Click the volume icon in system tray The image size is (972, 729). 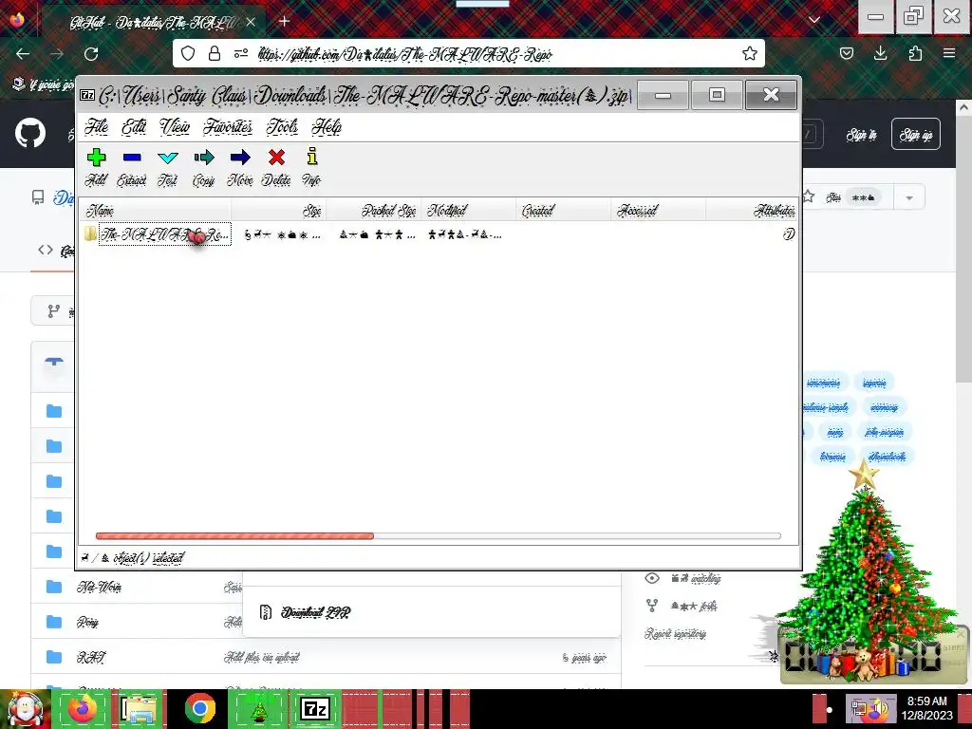pyautogui.click(x=880, y=708)
